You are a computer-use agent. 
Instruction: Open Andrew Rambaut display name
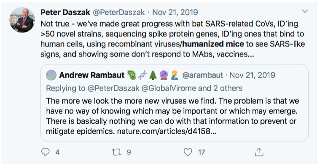tap(92, 75)
